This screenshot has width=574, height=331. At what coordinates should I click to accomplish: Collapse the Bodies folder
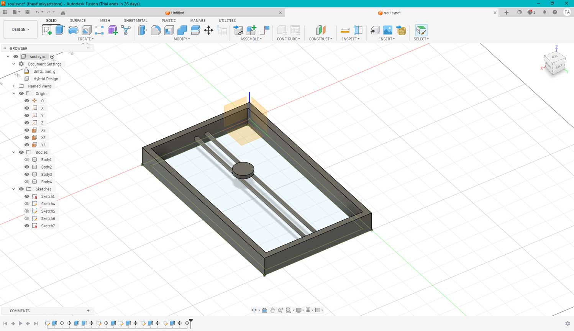(x=14, y=152)
